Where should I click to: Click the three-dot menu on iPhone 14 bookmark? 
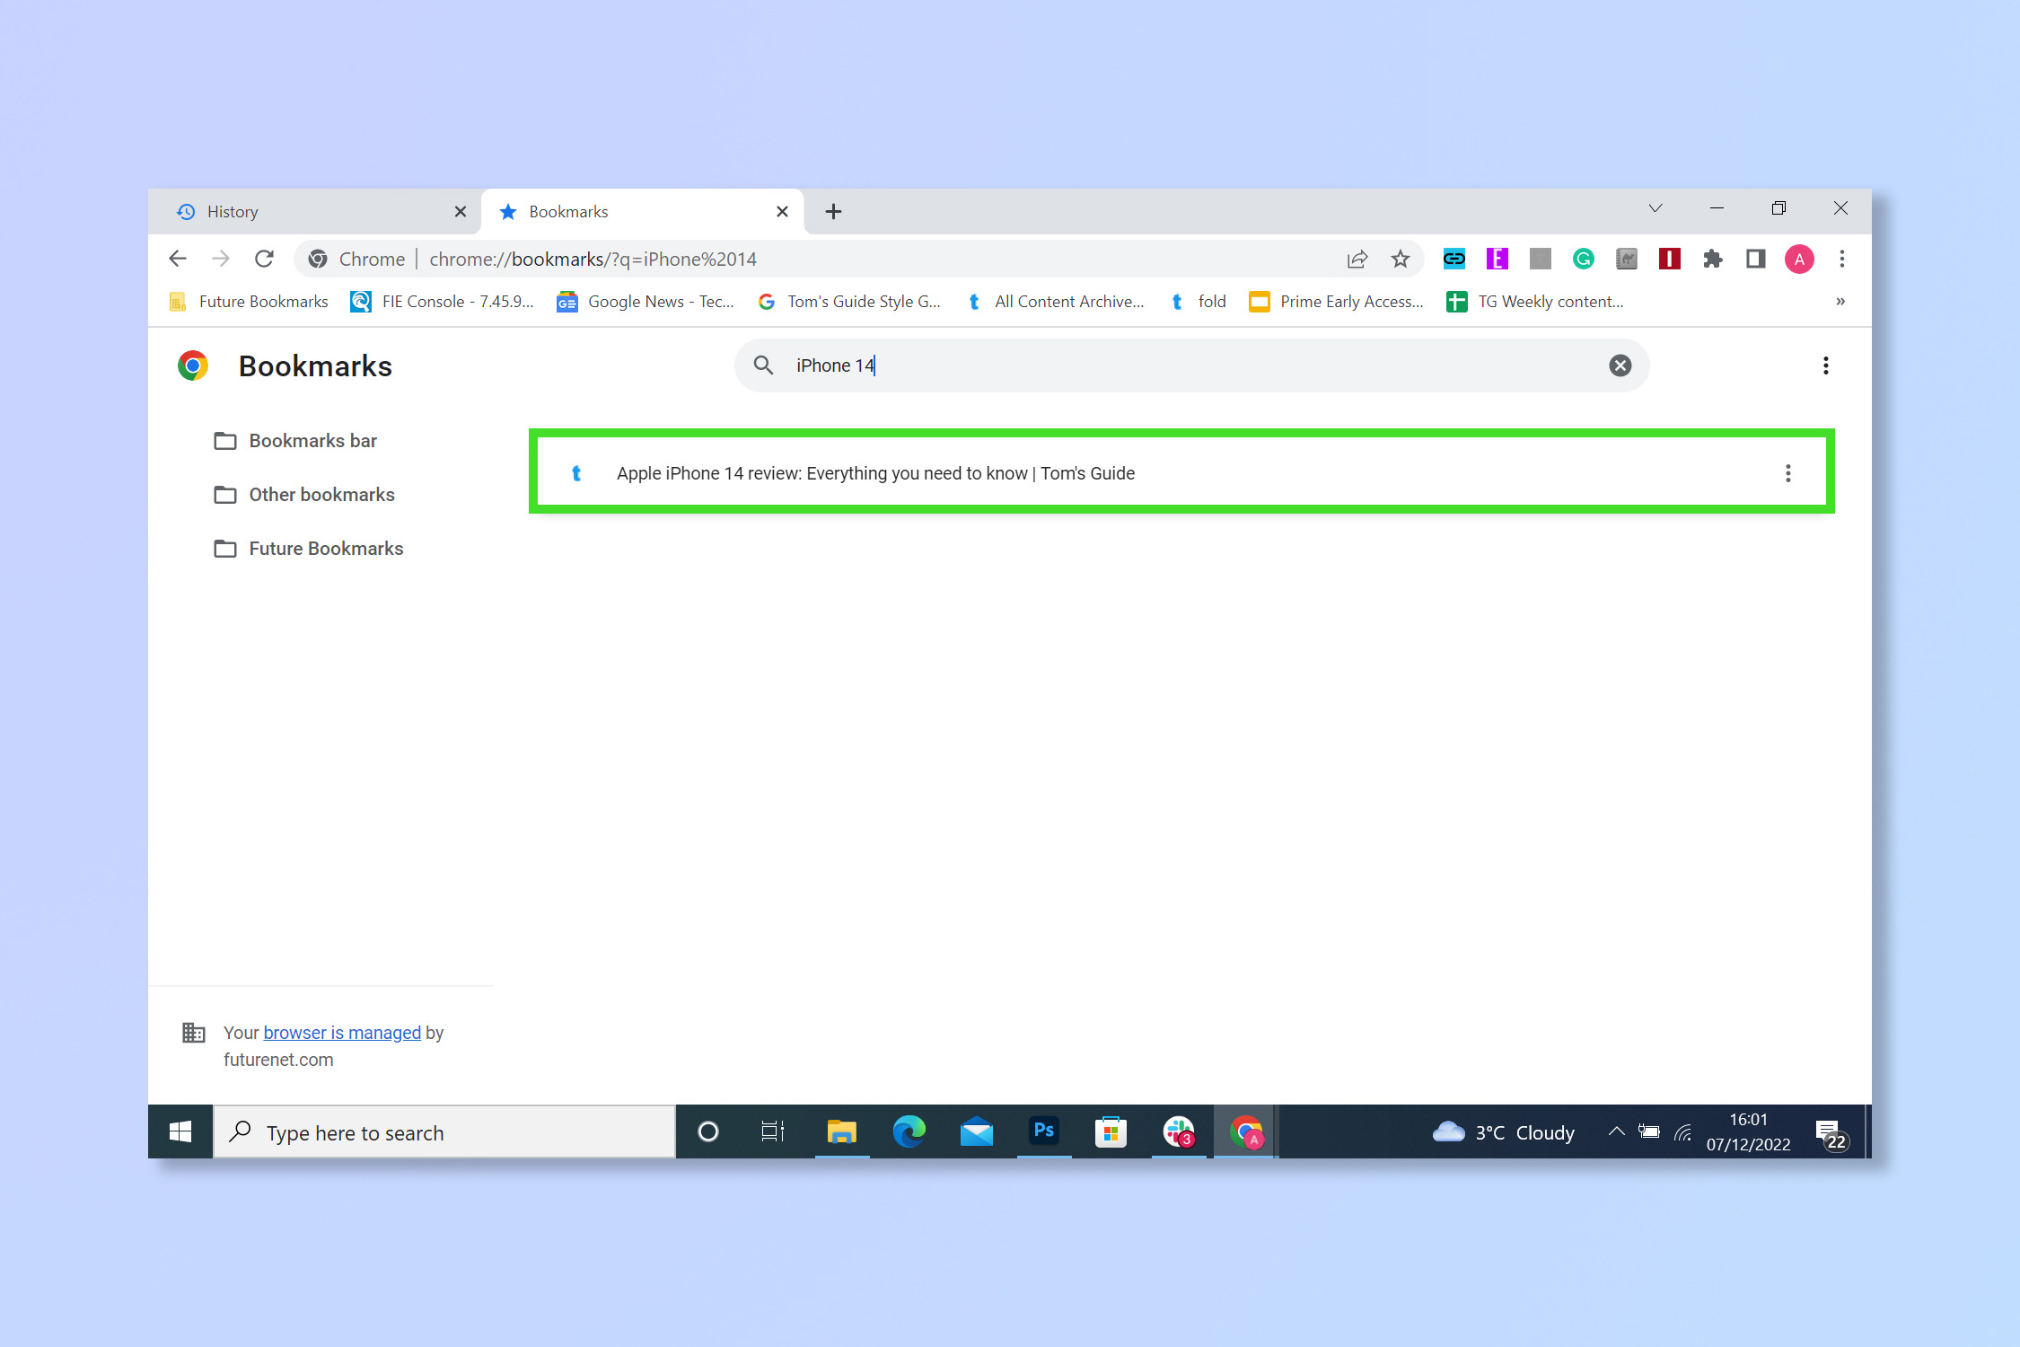(x=1787, y=472)
